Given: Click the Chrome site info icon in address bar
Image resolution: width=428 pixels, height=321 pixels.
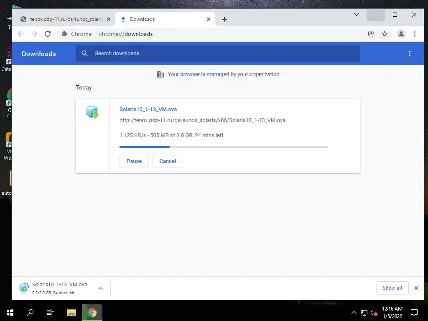Looking at the screenshot, I should tap(64, 34).
